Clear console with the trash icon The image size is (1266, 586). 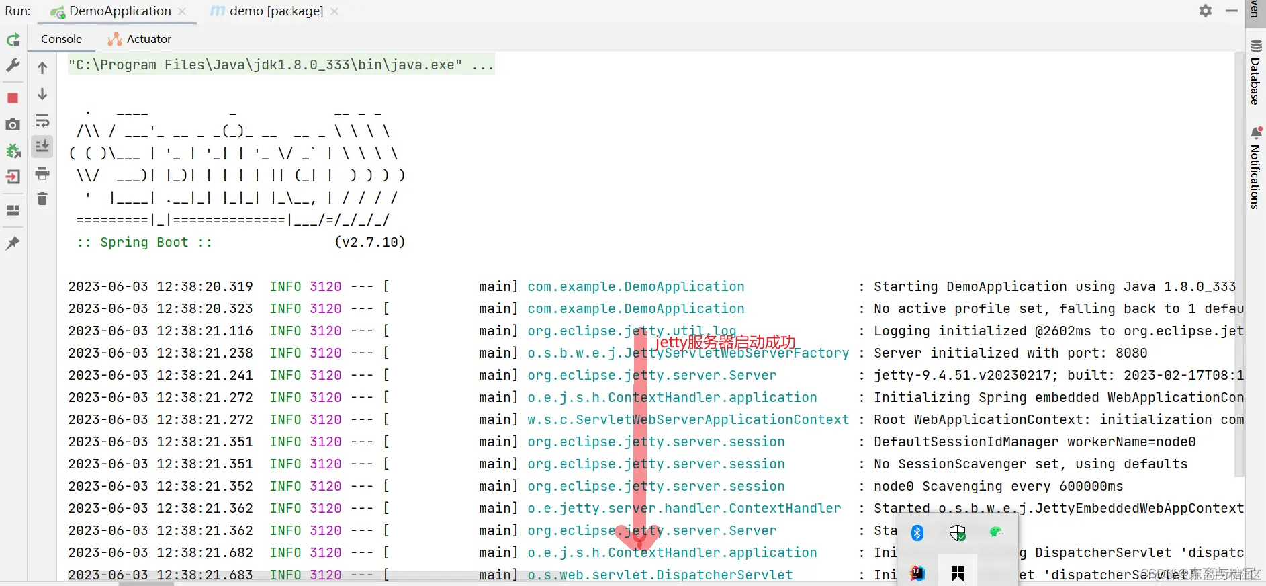[x=42, y=198]
